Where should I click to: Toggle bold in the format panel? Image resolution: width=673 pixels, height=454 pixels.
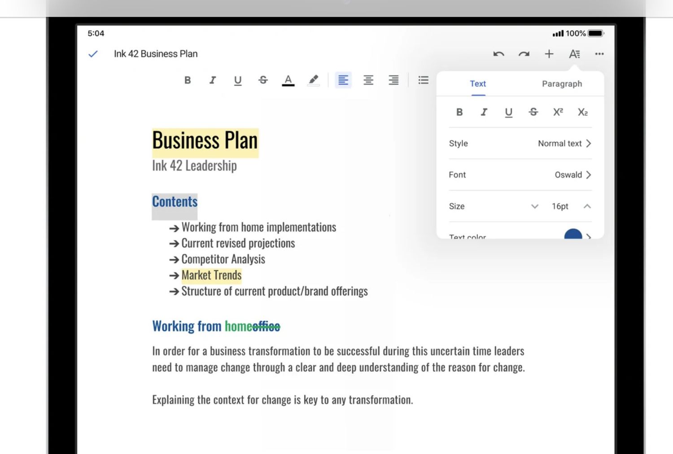pos(459,112)
